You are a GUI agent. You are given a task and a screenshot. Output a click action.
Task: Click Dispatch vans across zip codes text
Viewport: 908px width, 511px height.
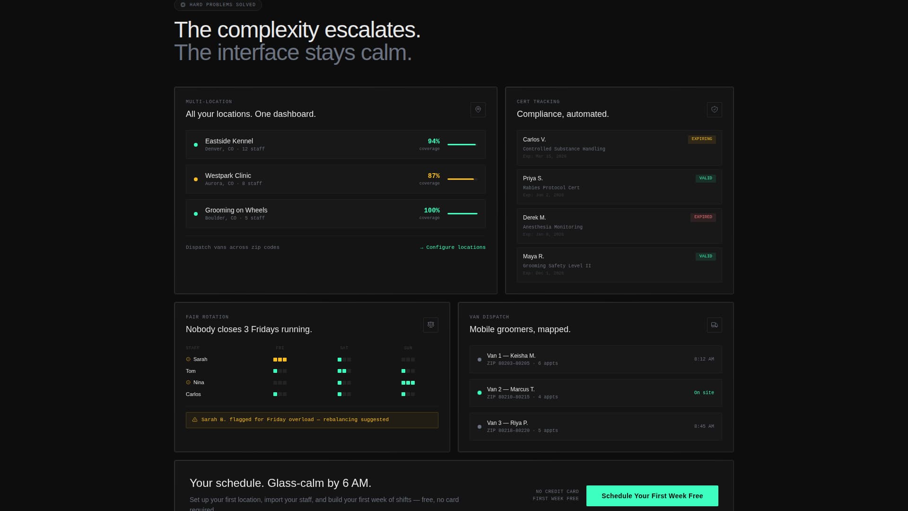coord(233,247)
